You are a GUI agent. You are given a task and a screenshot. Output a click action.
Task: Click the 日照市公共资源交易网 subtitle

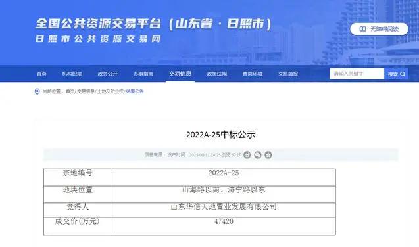(x=98, y=39)
